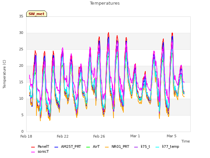Click the orange NR01_PRT legend swatch

(107, 147)
